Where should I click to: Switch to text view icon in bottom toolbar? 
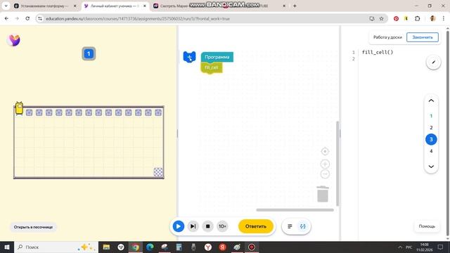pyautogui.click(x=290, y=226)
